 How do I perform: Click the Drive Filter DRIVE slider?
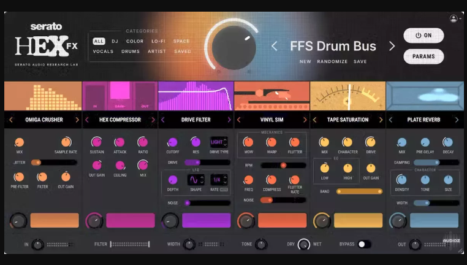click(x=207, y=163)
